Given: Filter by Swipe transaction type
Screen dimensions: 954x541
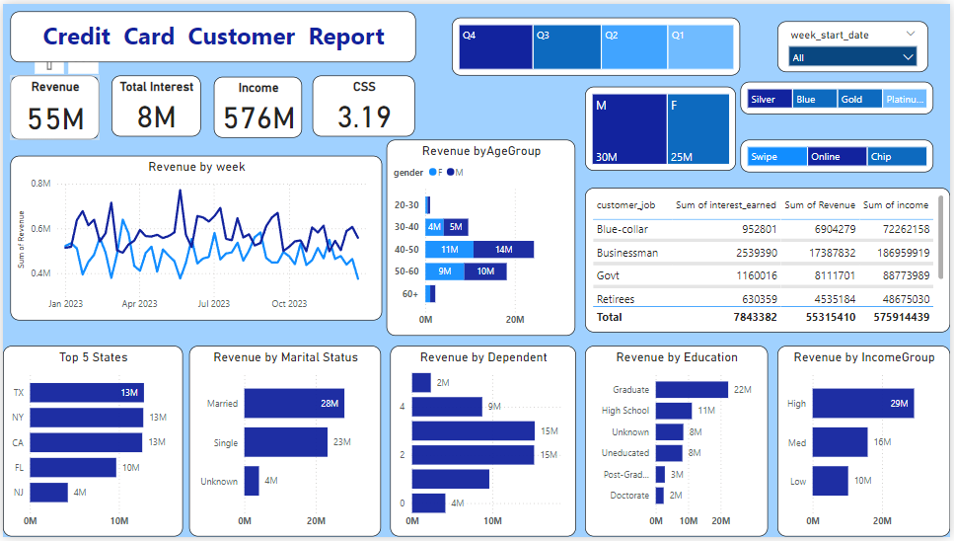Looking at the screenshot, I should 777,156.
